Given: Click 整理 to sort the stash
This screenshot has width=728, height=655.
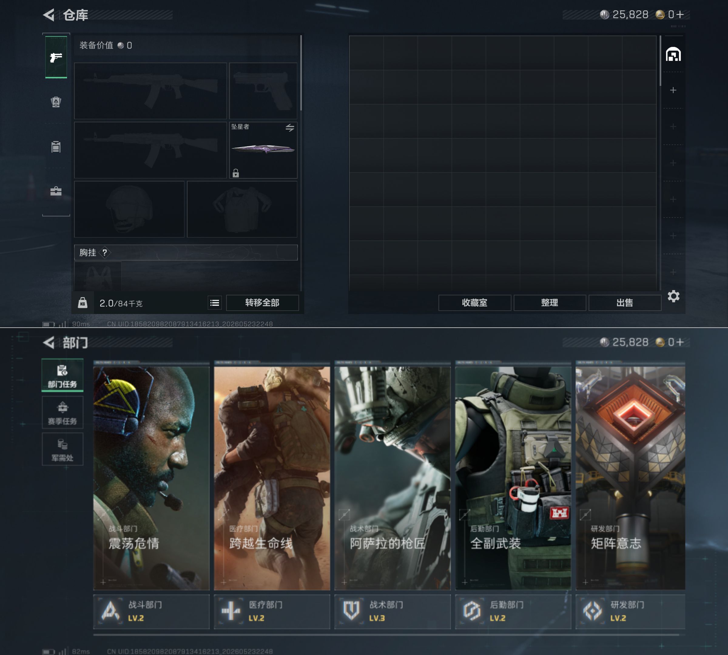Looking at the screenshot, I should click(550, 303).
